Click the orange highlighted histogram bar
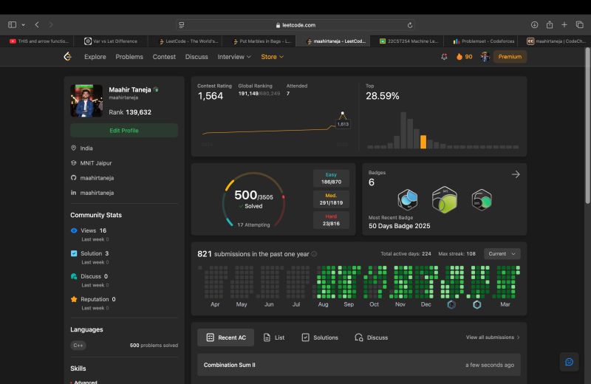Image resolution: width=591 pixels, height=384 pixels. [423, 142]
